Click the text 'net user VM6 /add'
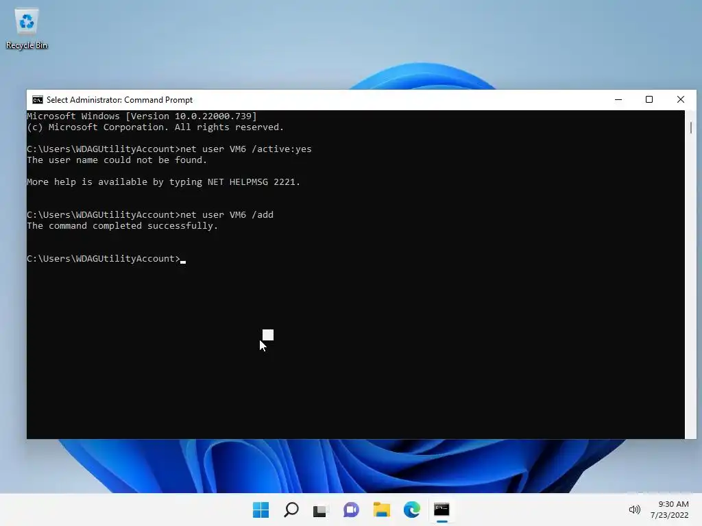Screen dimensions: 702x526 227,214
